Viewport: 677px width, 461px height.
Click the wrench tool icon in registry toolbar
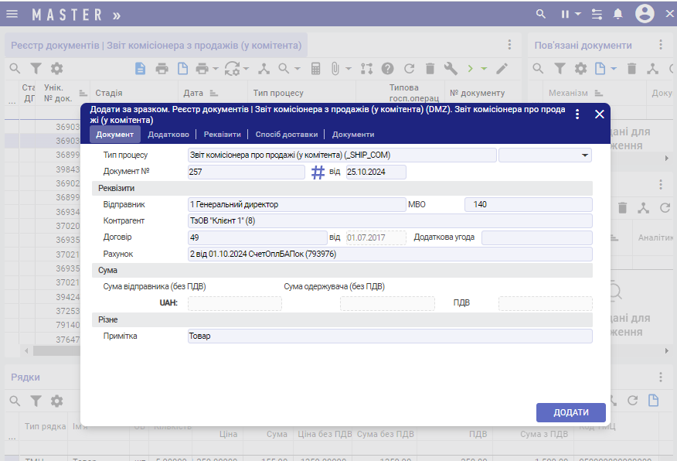coord(451,69)
